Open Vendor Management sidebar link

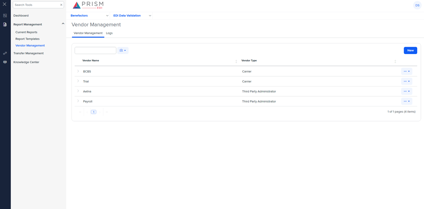point(30,46)
